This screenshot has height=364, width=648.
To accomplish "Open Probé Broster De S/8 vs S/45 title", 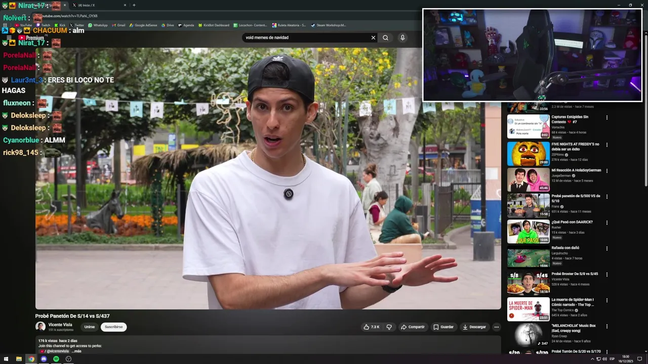I will click(575, 274).
